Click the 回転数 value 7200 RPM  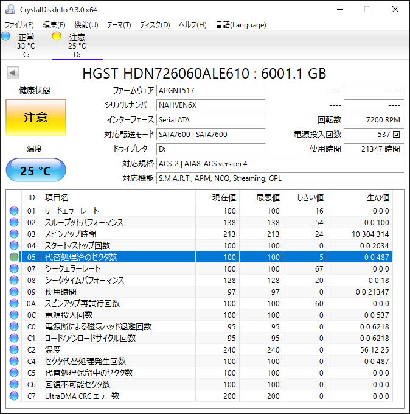(x=374, y=120)
